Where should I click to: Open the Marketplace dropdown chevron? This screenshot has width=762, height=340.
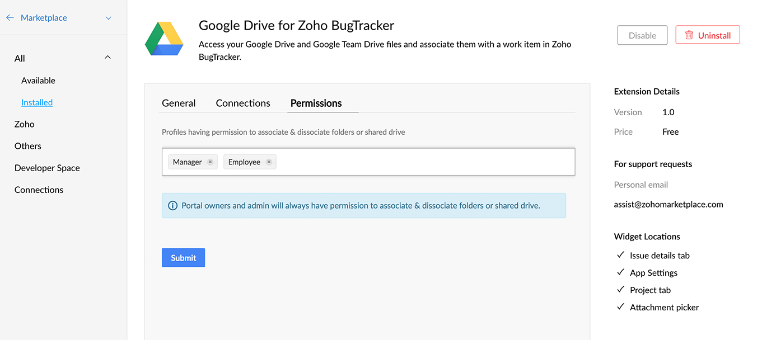(109, 18)
